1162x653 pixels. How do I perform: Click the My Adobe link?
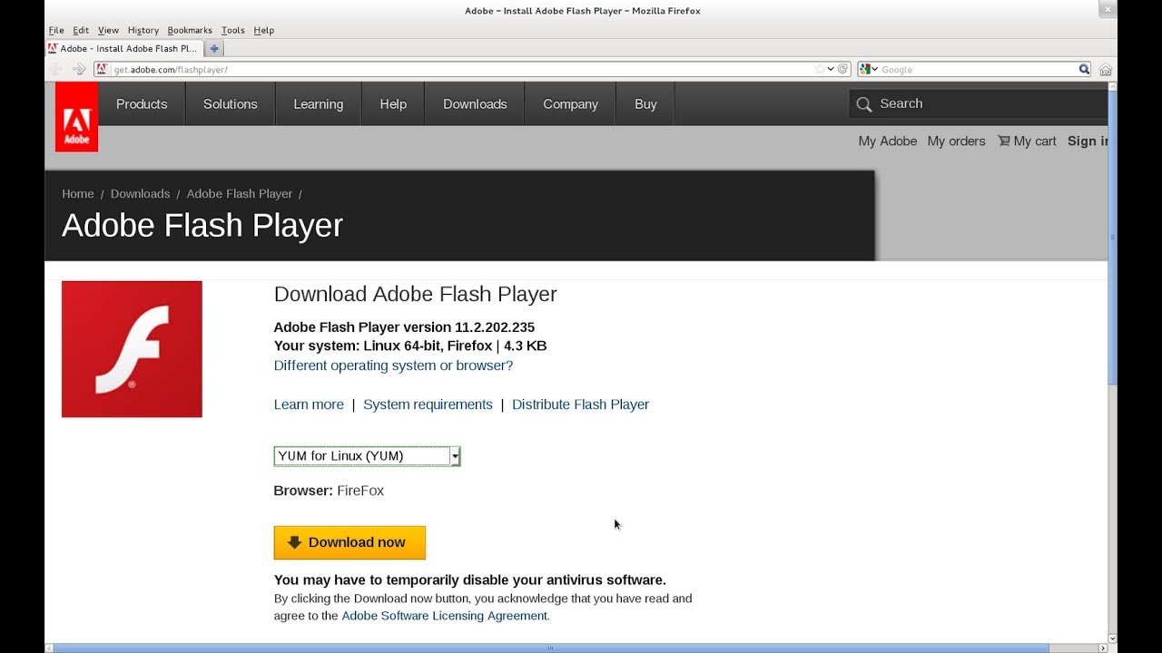click(888, 141)
